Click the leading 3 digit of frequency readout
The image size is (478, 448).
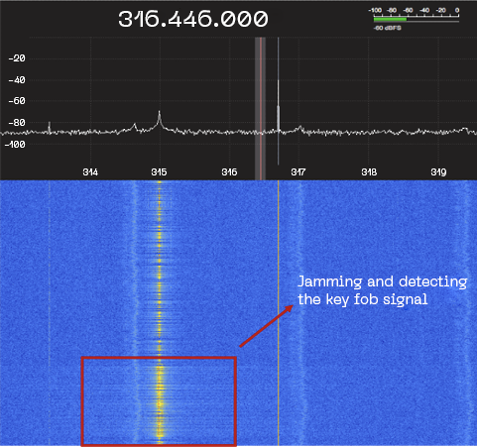click(x=126, y=19)
